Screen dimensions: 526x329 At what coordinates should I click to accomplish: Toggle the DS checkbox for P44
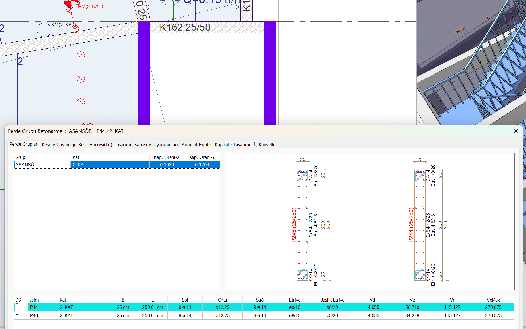tap(17, 305)
